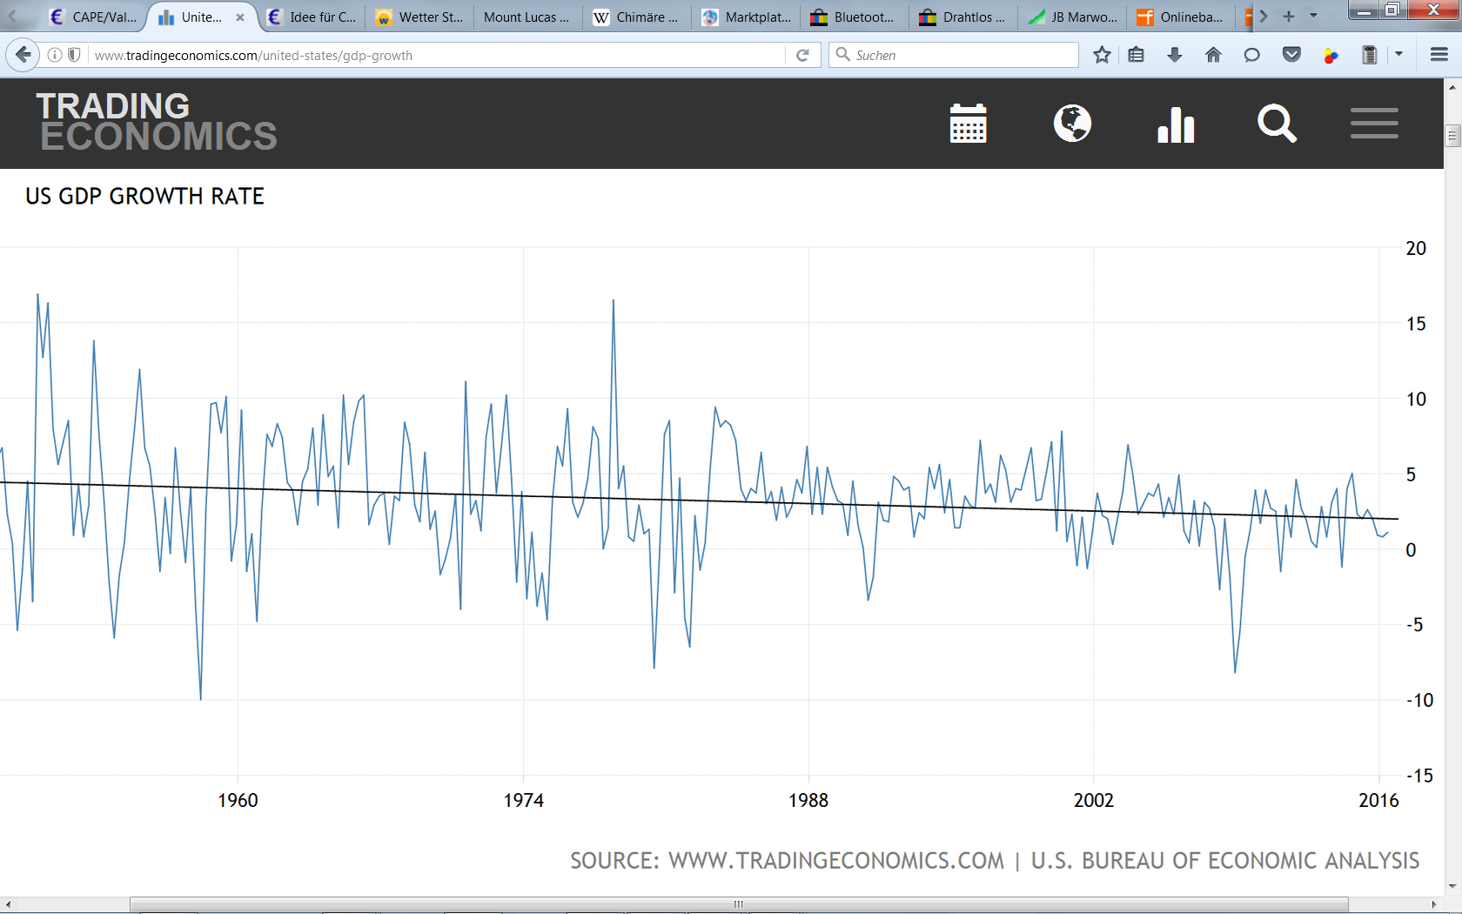Click the Trading Economics logo link

coord(157,122)
